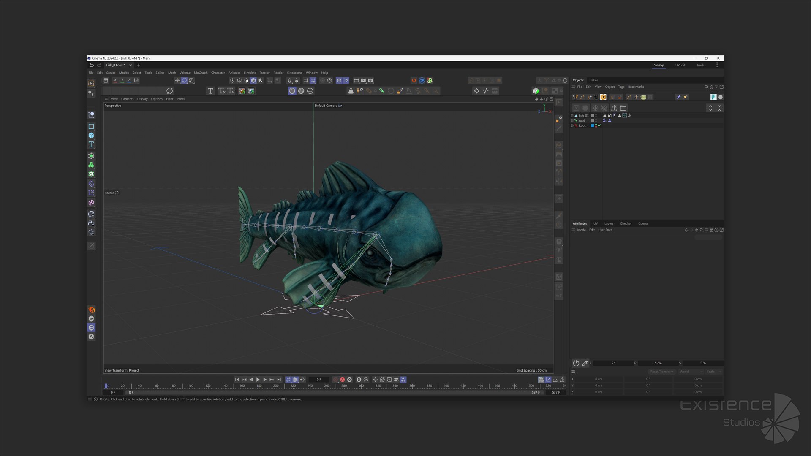Image resolution: width=811 pixels, height=456 pixels.
Task: Switch to the Takes tab
Action: [594, 80]
